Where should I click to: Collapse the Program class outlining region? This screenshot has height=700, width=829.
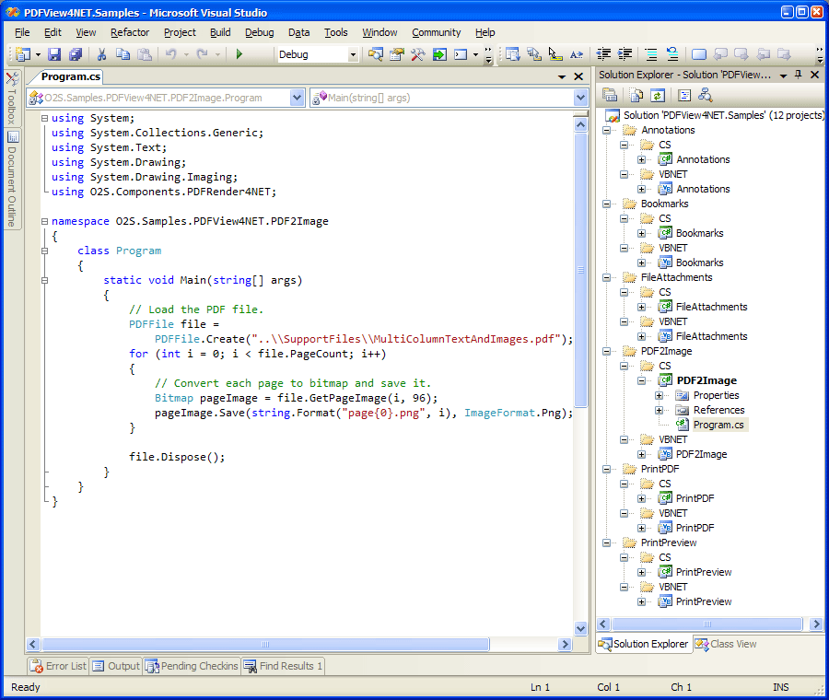[x=45, y=251]
